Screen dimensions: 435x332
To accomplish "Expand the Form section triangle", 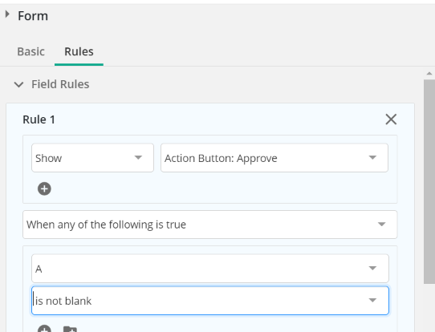I will point(7,14).
